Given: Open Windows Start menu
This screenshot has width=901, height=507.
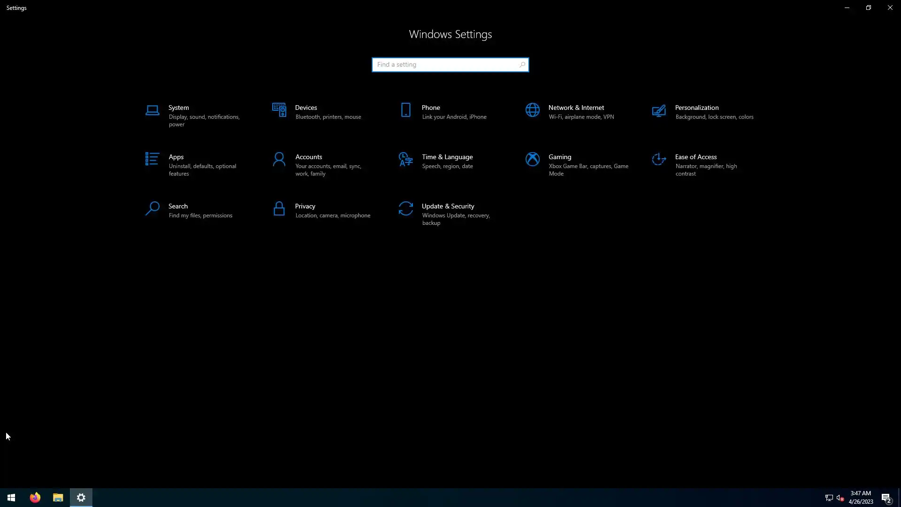Looking at the screenshot, I should point(11,498).
